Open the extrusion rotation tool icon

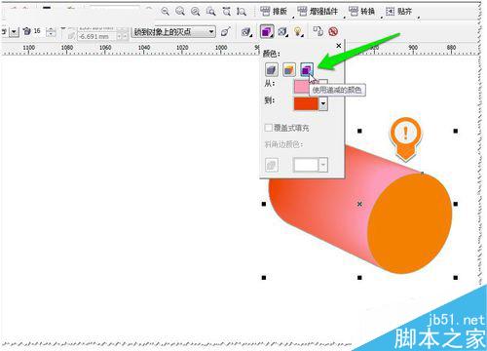pyautogui.click(x=246, y=32)
